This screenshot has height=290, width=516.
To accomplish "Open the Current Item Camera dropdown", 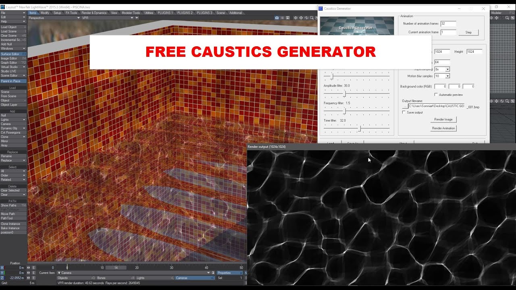I will point(133,273).
